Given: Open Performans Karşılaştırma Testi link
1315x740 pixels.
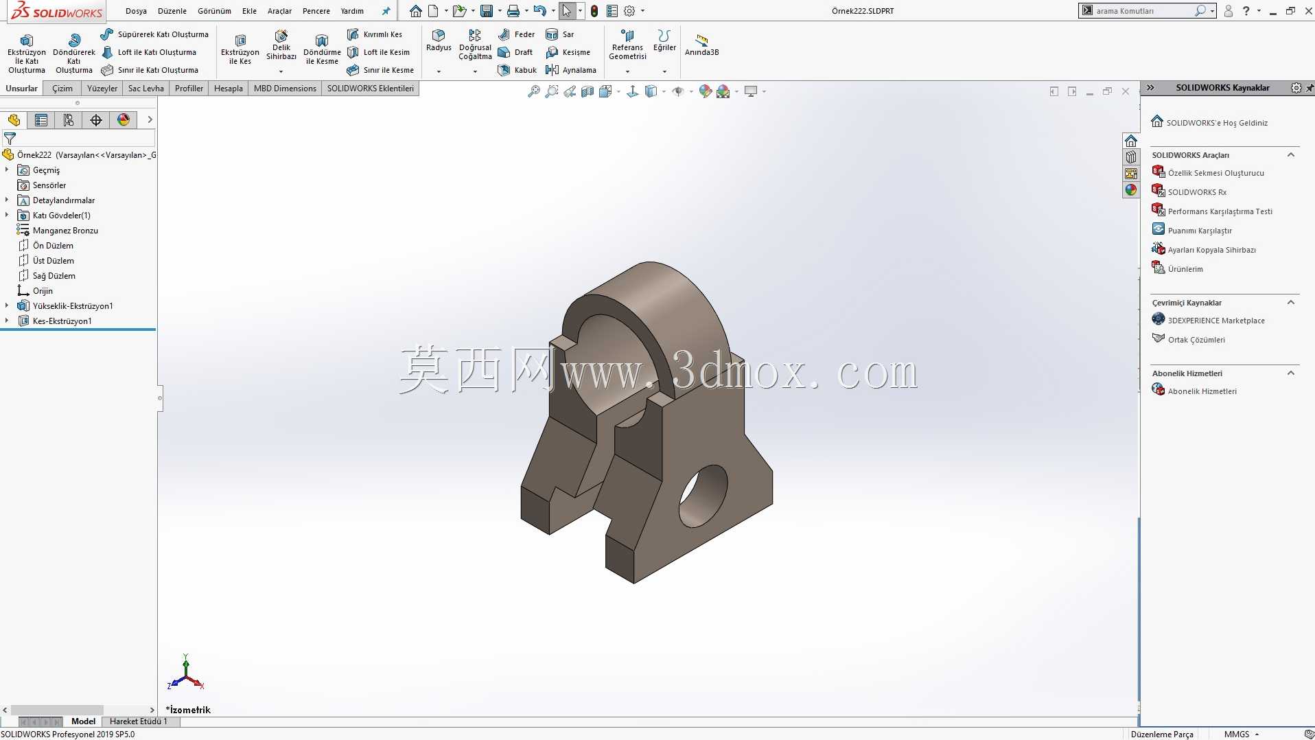Looking at the screenshot, I should point(1220,211).
